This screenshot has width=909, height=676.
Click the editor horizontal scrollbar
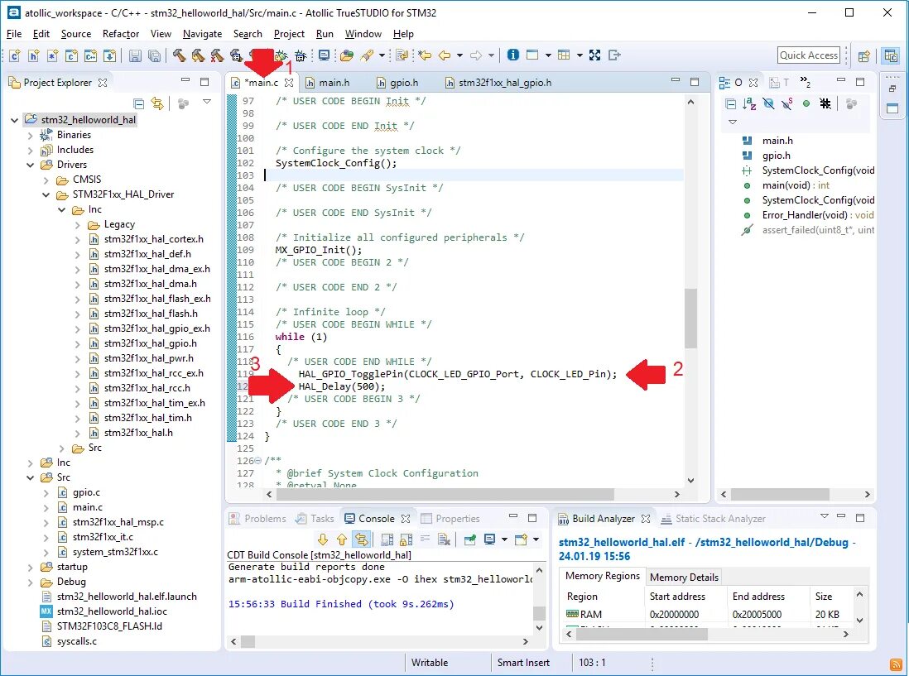[x=444, y=495]
